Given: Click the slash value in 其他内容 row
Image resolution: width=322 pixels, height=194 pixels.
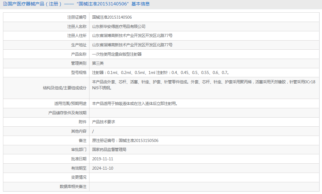Looking at the screenshot, I should (93, 131).
